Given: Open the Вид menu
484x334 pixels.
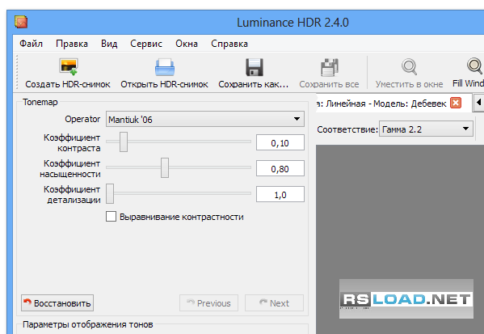Looking at the screenshot, I should (x=109, y=44).
